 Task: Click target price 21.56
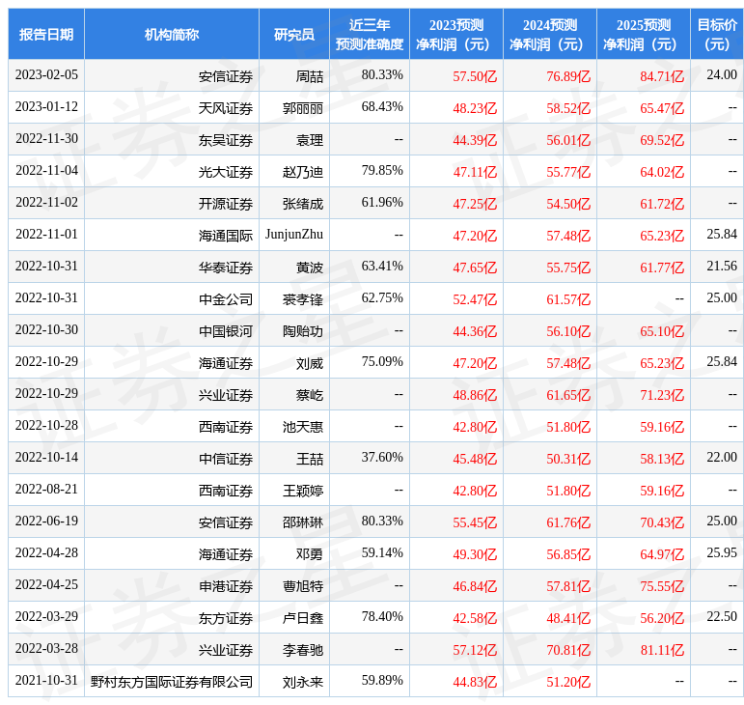[722, 266]
